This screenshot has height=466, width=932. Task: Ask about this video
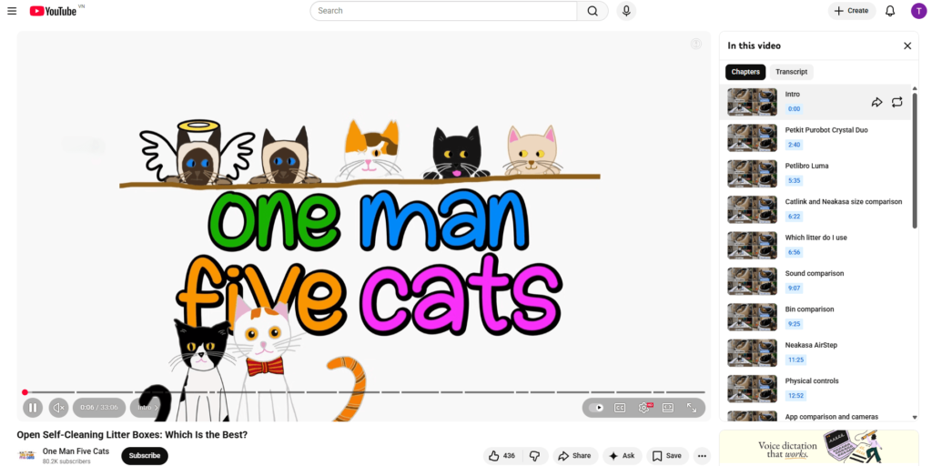(x=623, y=456)
